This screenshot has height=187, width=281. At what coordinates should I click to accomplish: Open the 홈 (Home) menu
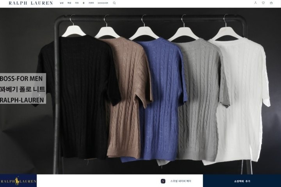84,3
